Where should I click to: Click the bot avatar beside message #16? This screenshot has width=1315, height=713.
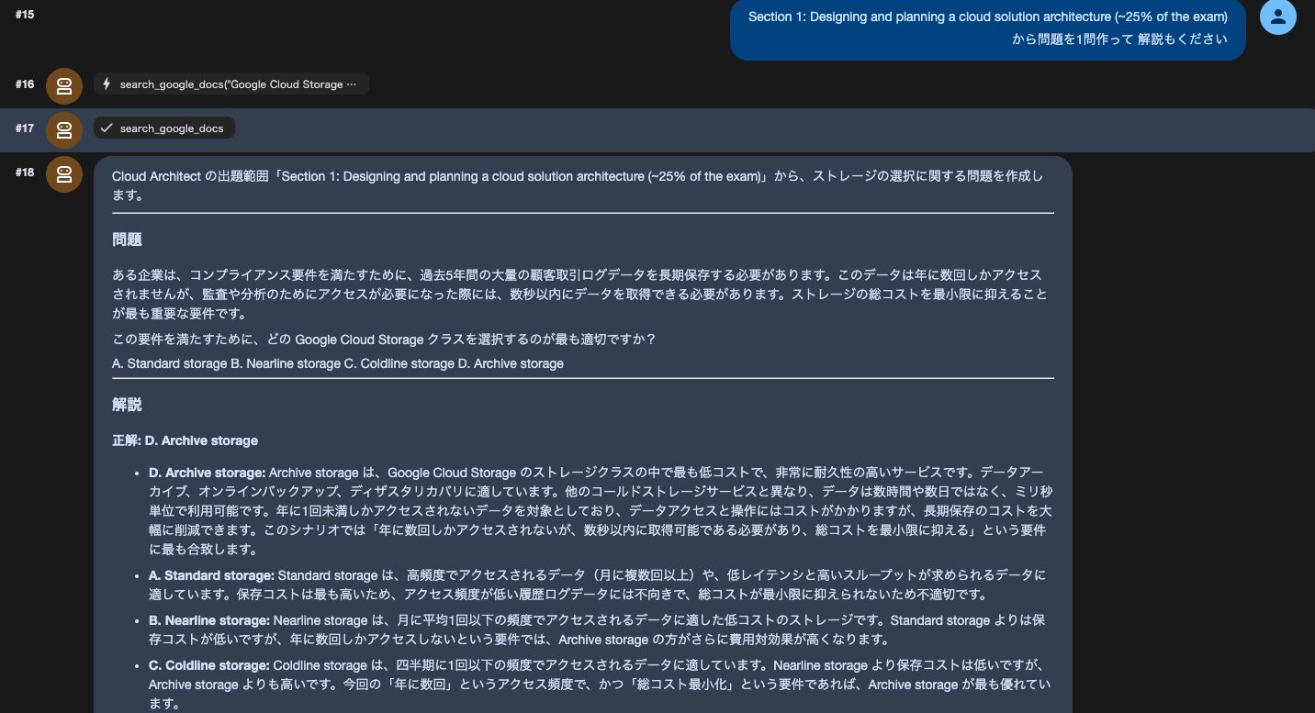(x=63, y=86)
